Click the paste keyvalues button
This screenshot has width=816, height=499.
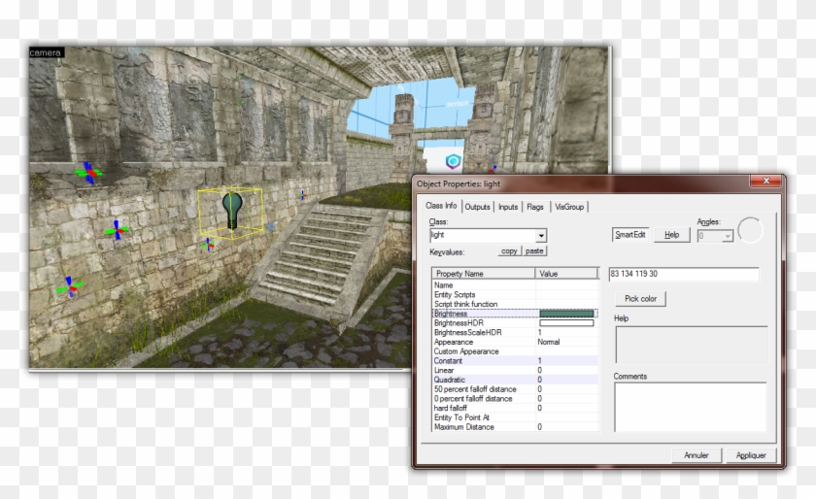(534, 251)
